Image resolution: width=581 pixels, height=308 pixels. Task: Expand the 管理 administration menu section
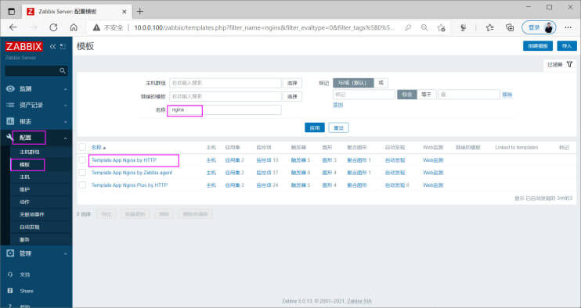coord(36,253)
